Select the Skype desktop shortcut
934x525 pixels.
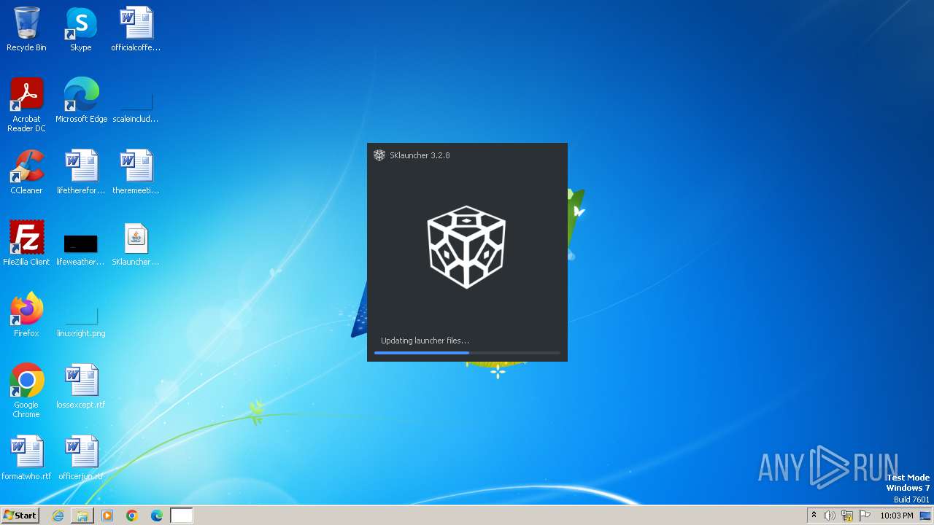click(81, 29)
